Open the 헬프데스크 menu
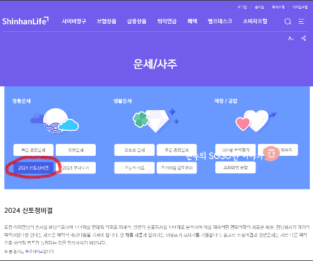313x261 pixels. (220, 21)
